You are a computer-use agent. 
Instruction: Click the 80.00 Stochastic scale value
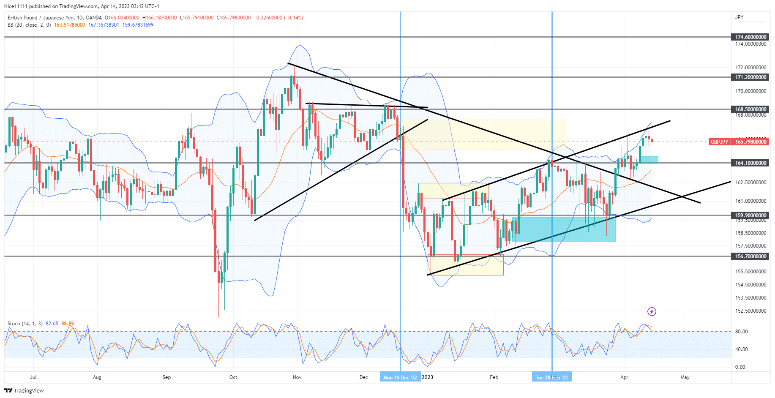(x=741, y=332)
